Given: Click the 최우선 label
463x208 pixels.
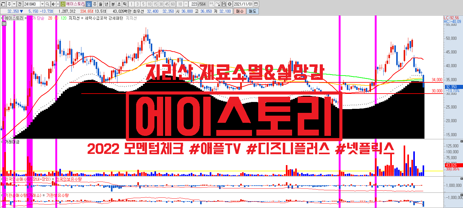Looking at the screenshot, I should pos(138,11).
